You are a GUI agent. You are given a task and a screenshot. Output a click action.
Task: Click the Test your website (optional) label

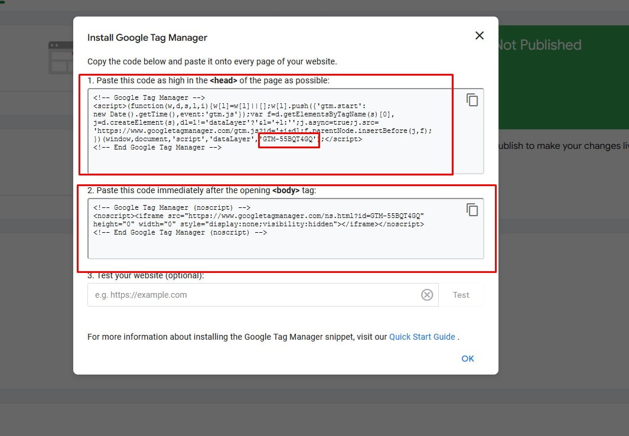coord(145,276)
